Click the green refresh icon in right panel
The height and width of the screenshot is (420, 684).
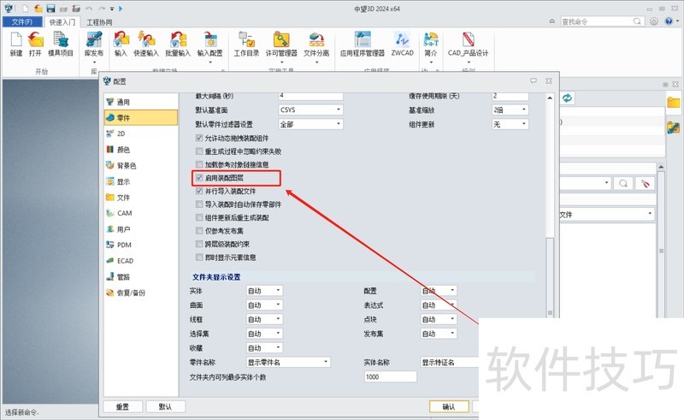(567, 98)
